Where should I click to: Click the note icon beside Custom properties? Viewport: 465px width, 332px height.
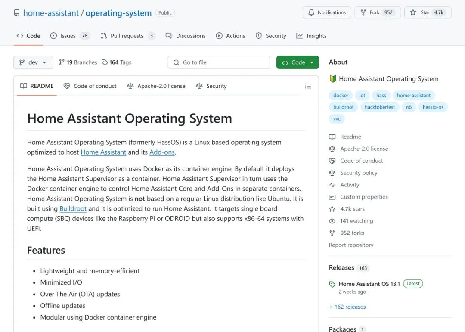click(332, 197)
